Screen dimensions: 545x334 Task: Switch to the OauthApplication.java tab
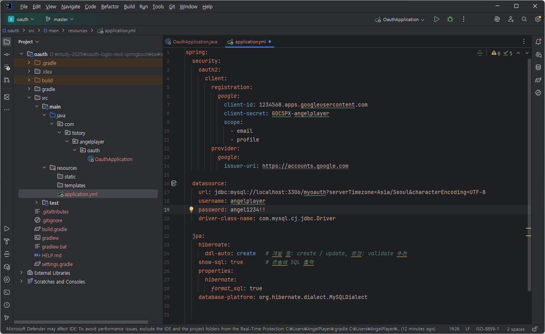(191, 42)
